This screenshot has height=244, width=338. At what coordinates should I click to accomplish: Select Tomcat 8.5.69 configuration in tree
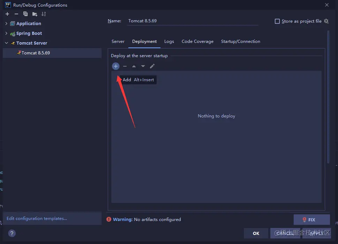(x=52, y=53)
